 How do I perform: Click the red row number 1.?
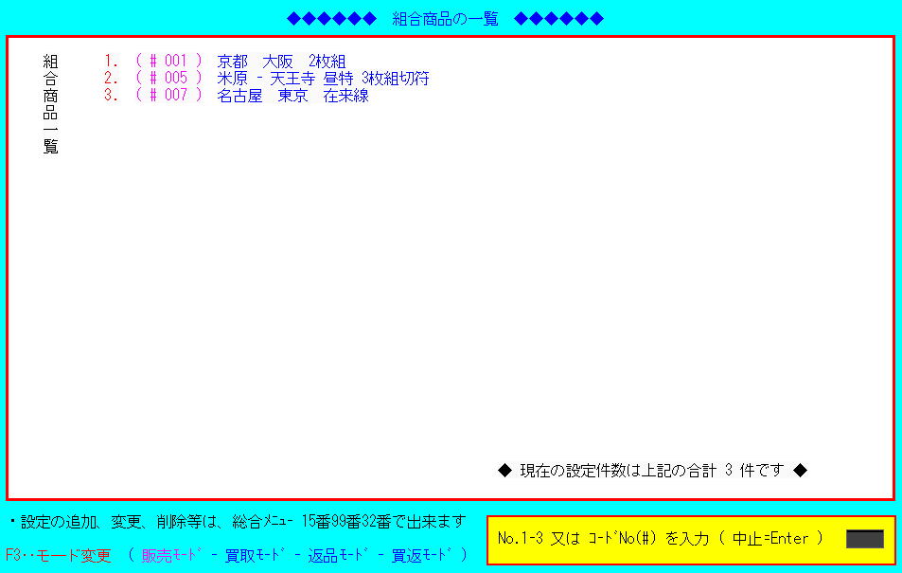point(111,61)
